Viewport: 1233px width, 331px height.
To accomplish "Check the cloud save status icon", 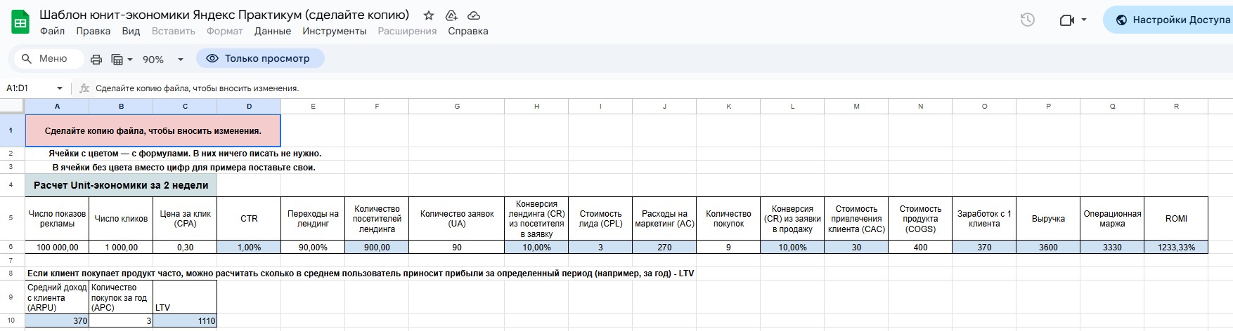I will point(474,15).
